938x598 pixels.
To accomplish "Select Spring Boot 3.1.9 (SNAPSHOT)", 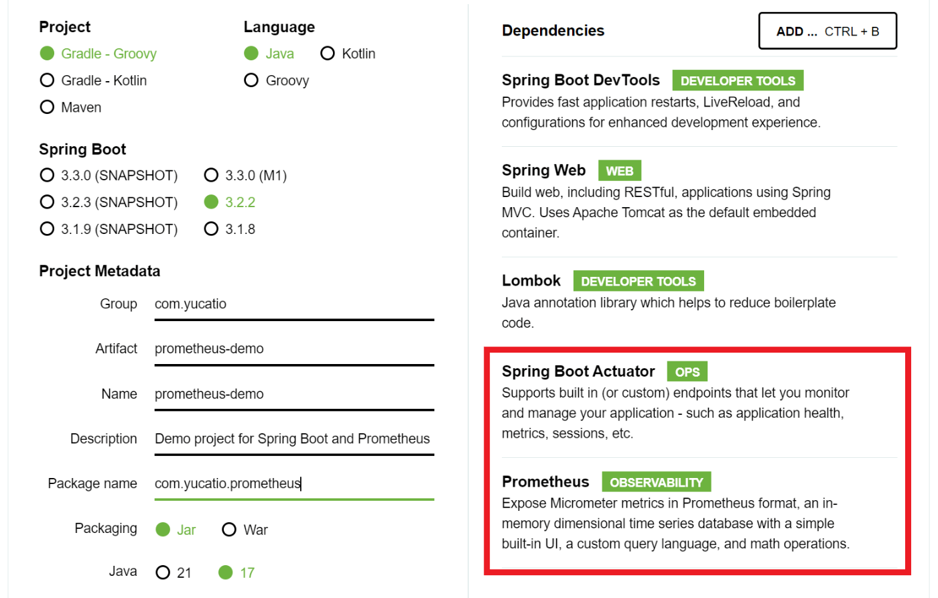I will point(48,229).
